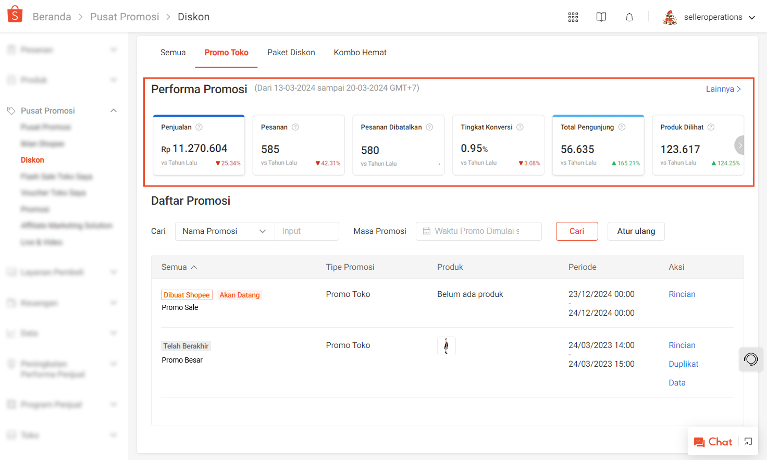Switch to the Paket Diskon tab
This screenshot has width=767, height=460.
[291, 53]
